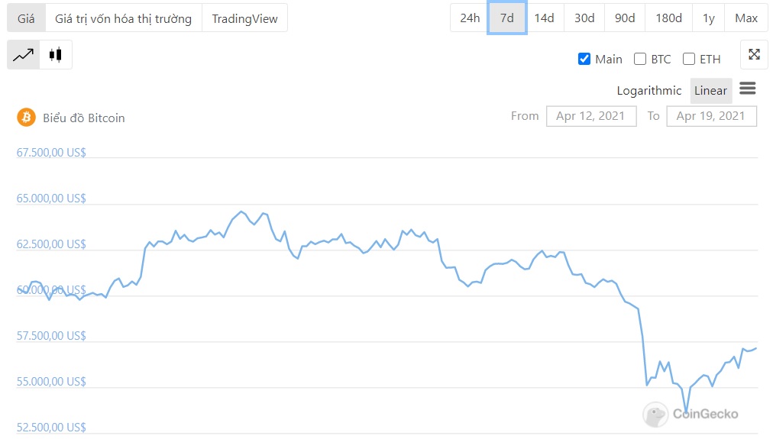Switch to the TradingView tab
The height and width of the screenshot is (439, 773).
click(244, 18)
